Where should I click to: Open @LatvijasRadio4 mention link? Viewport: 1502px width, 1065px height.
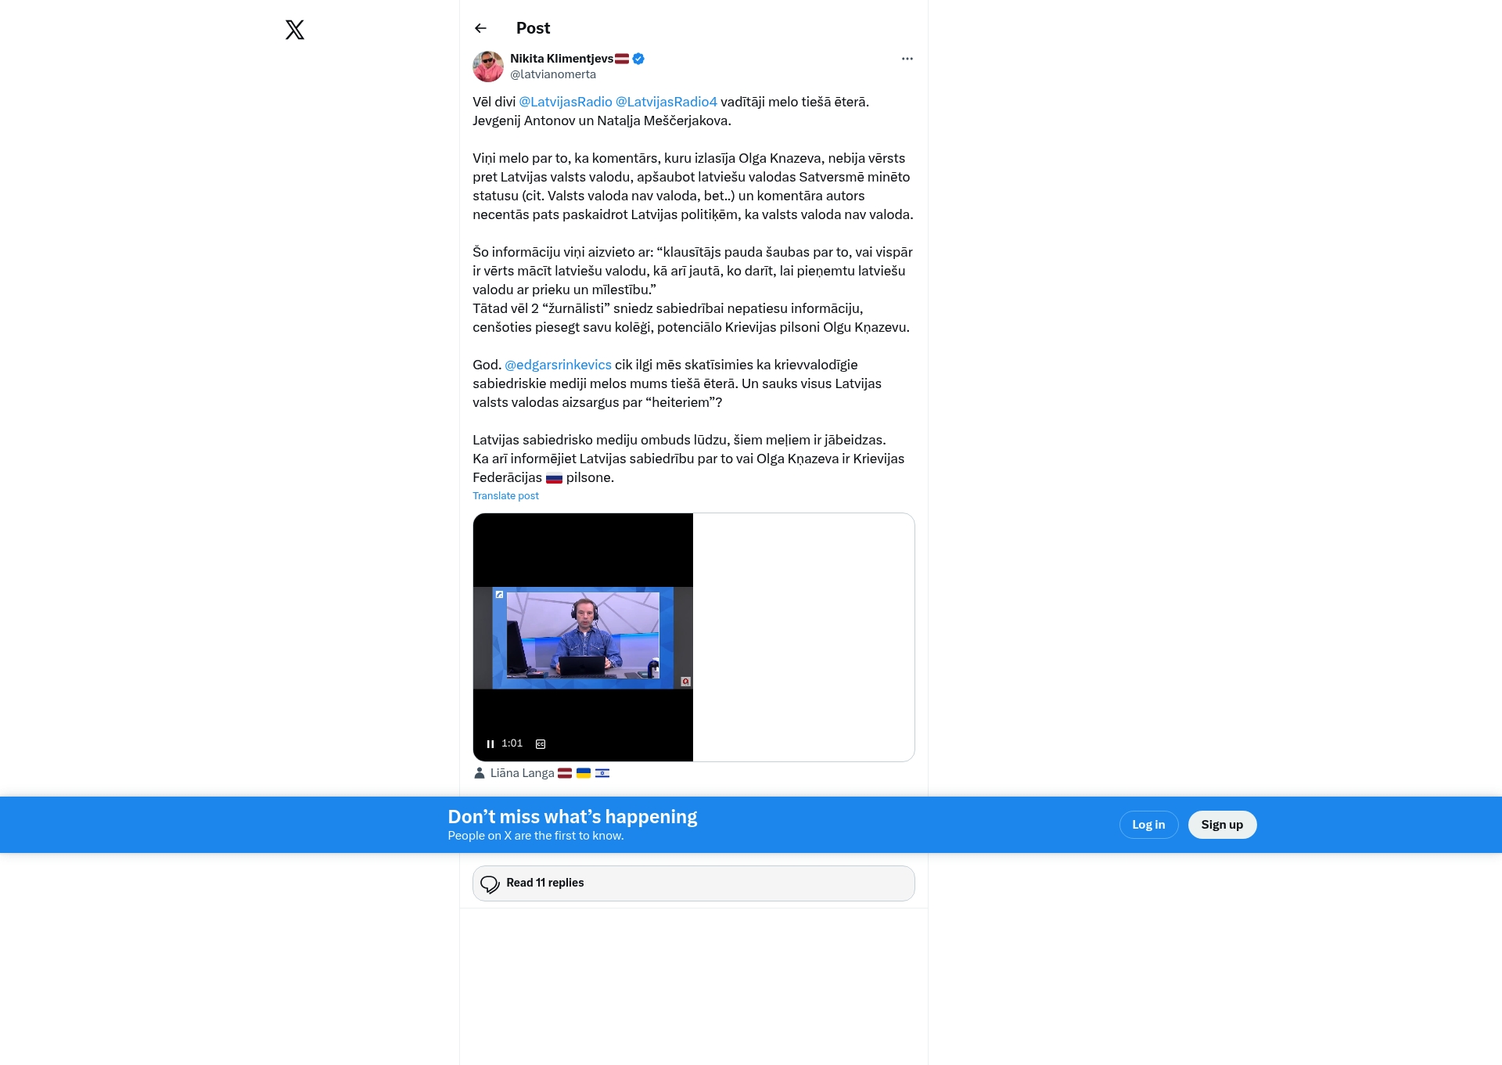[x=667, y=102]
